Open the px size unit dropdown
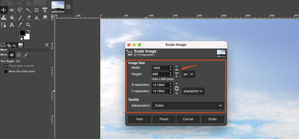 [188, 75]
